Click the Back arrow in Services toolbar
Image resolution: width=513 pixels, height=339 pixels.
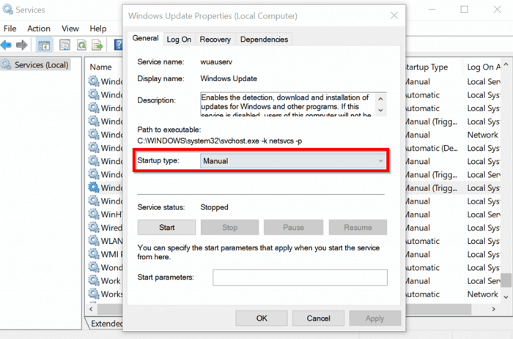coord(6,45)
